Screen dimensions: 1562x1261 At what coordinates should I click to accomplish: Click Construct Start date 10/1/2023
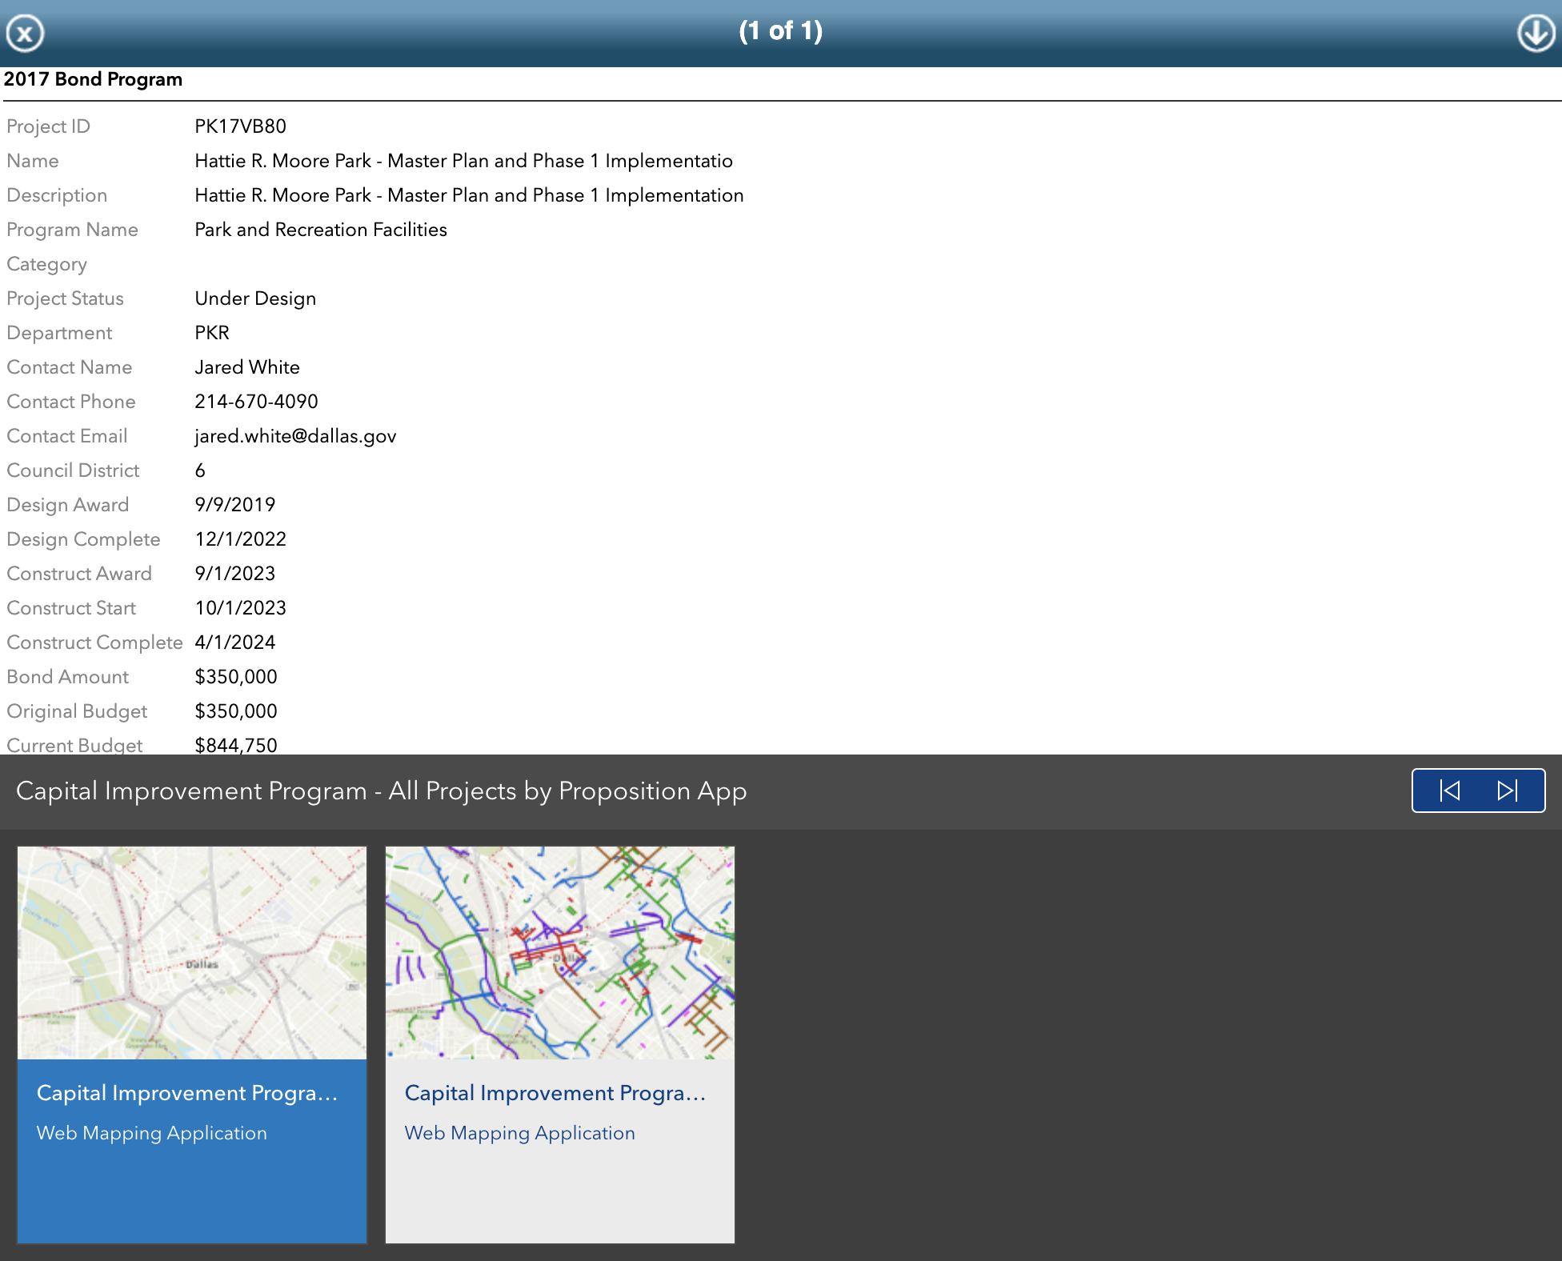(240, 608)
